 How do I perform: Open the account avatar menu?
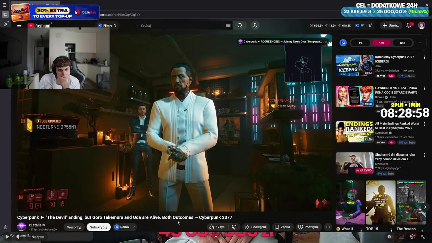(422, 25)
